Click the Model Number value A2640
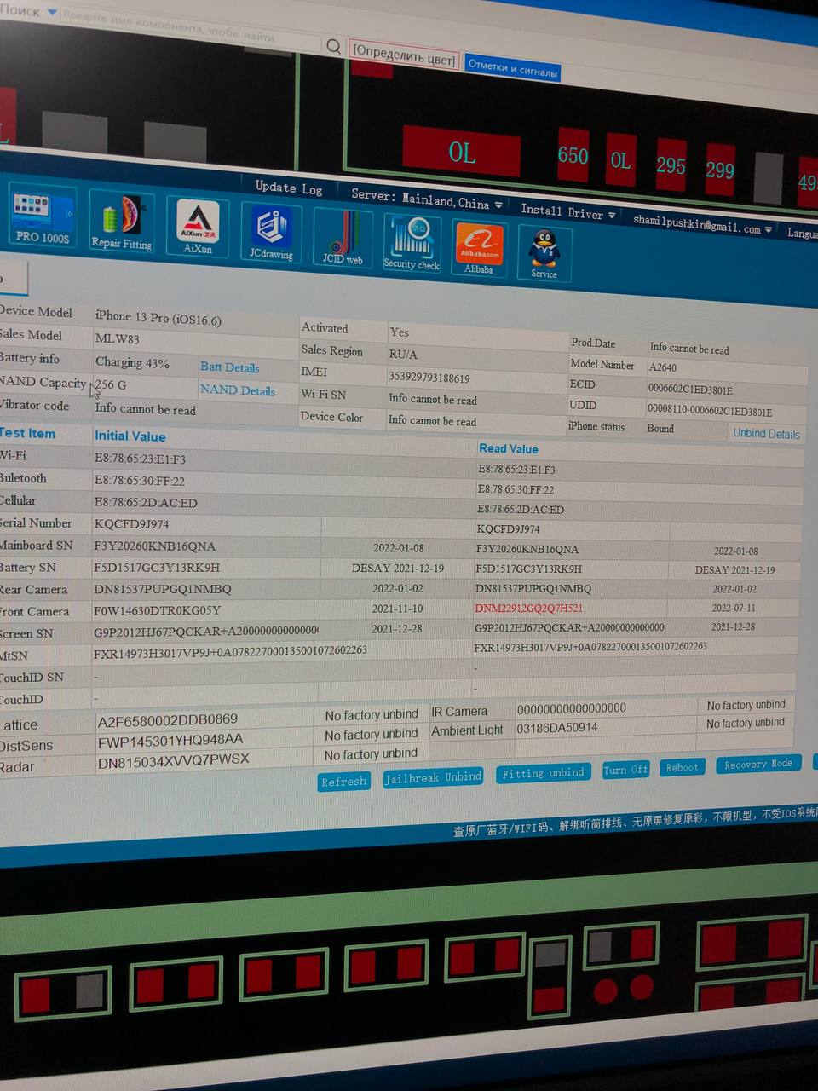Viewport: 818px width, 1091px height. pyautogui.click(x=663, y=368)
